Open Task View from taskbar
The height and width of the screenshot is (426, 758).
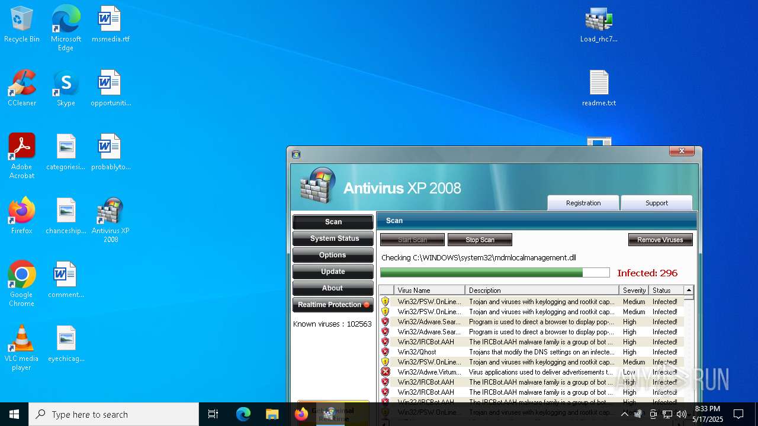[213, 414]
